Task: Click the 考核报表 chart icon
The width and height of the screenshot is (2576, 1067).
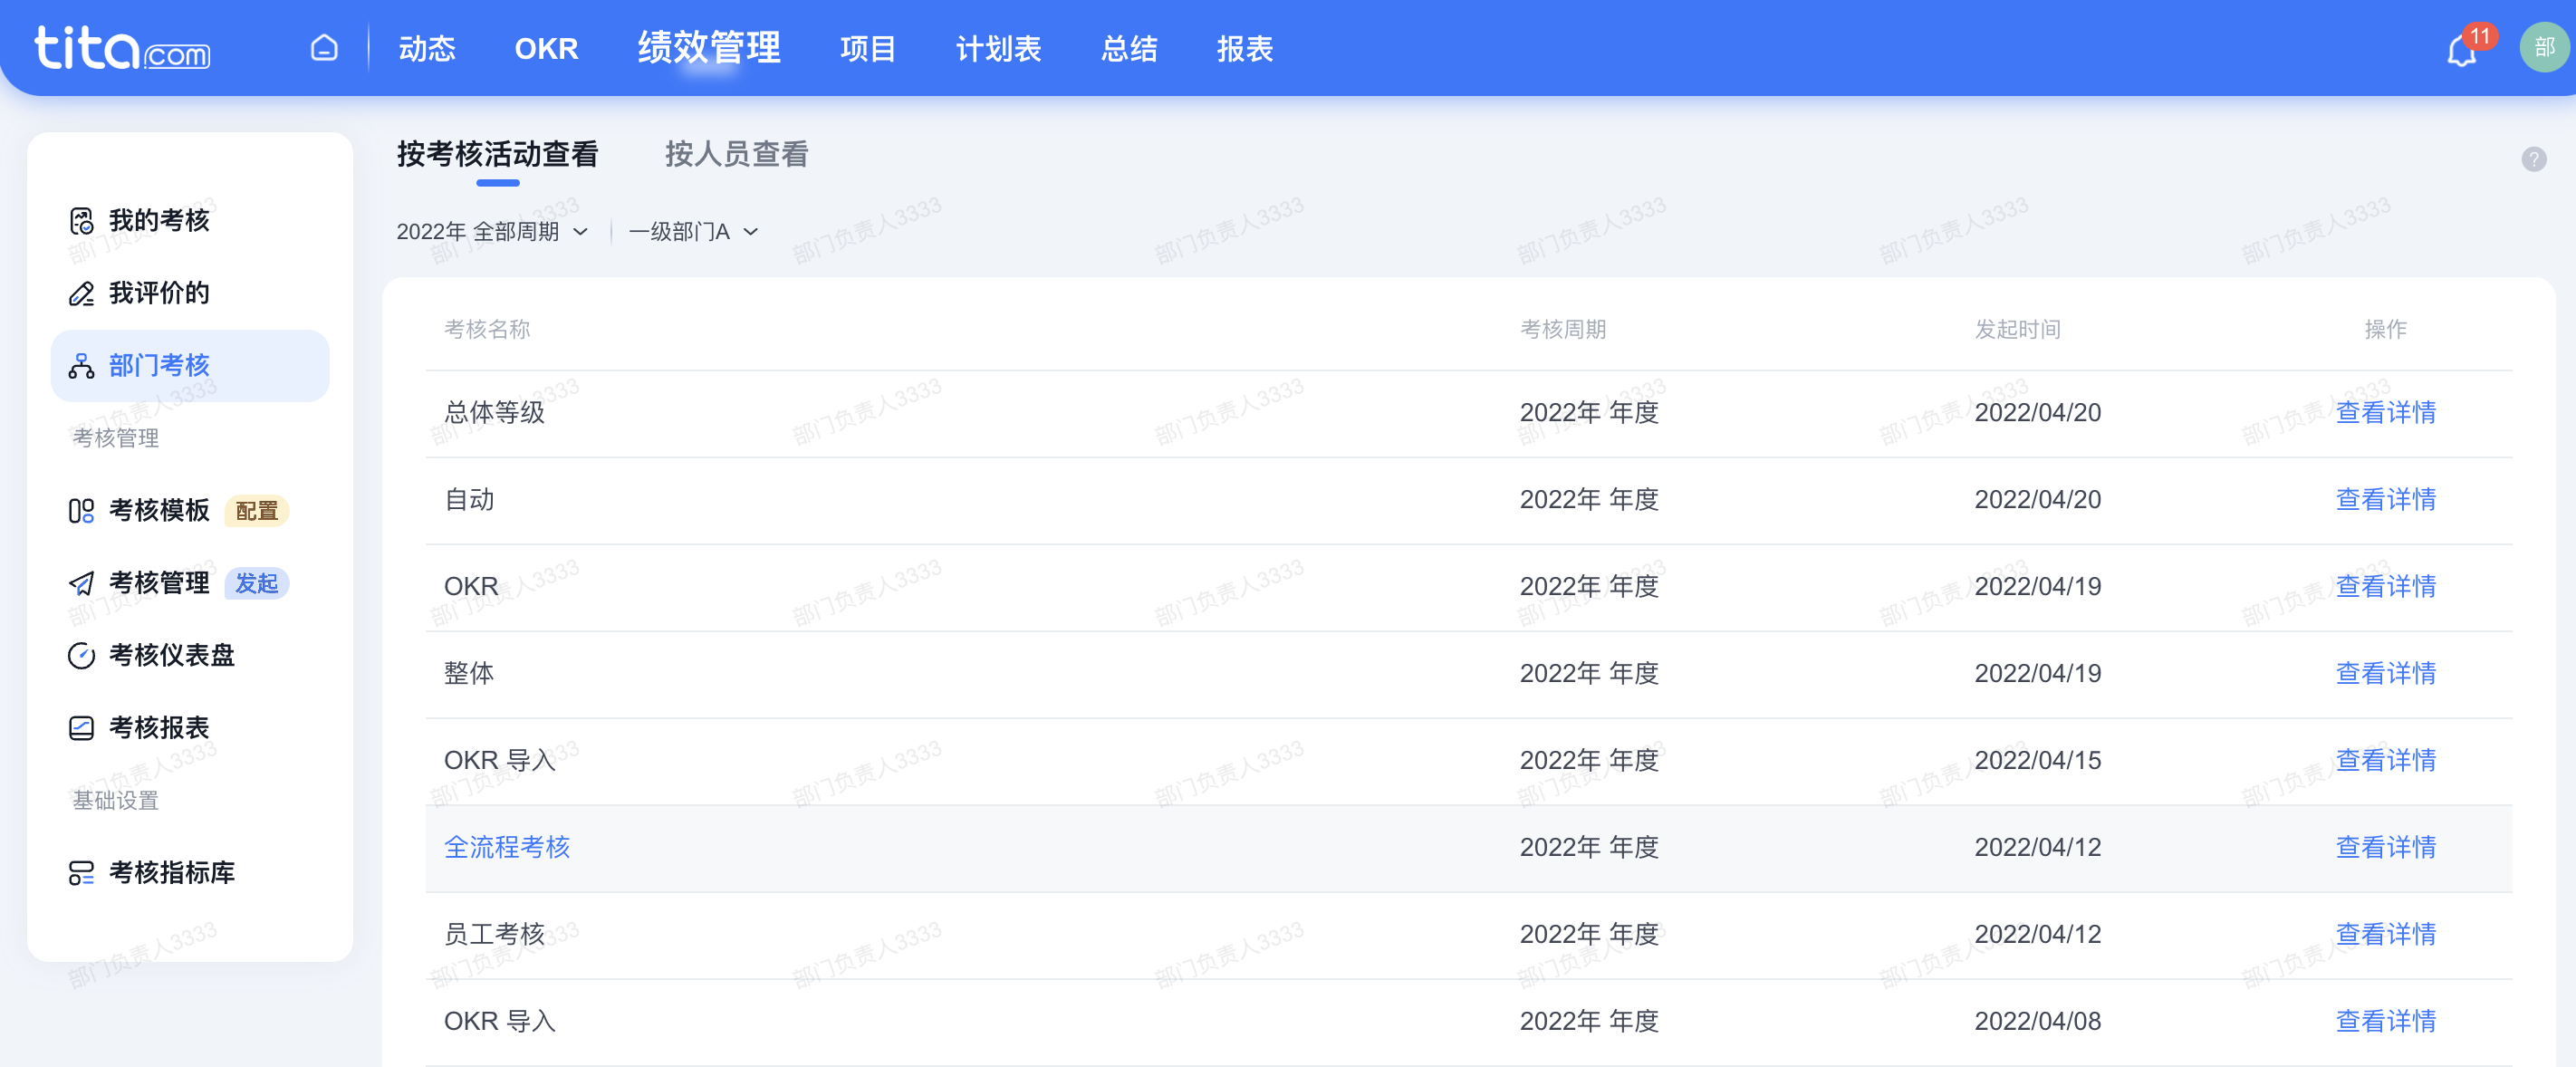Action: pyautogui.click(x=81, y=728)
